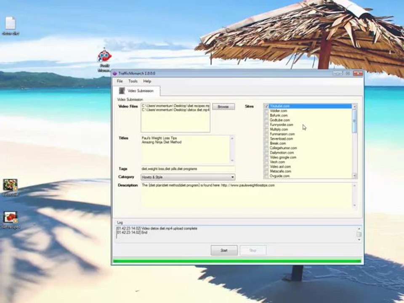Image resolution: width=404 pixels, height=303 pixels.
Task: Open the TrafficMonarch desktop shortcut icon
Action: click(104, 56)
